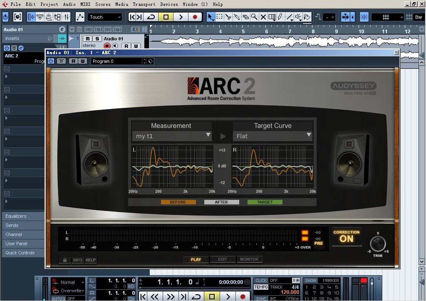Activate the Zoom magnifier tool

coord(254,17)
